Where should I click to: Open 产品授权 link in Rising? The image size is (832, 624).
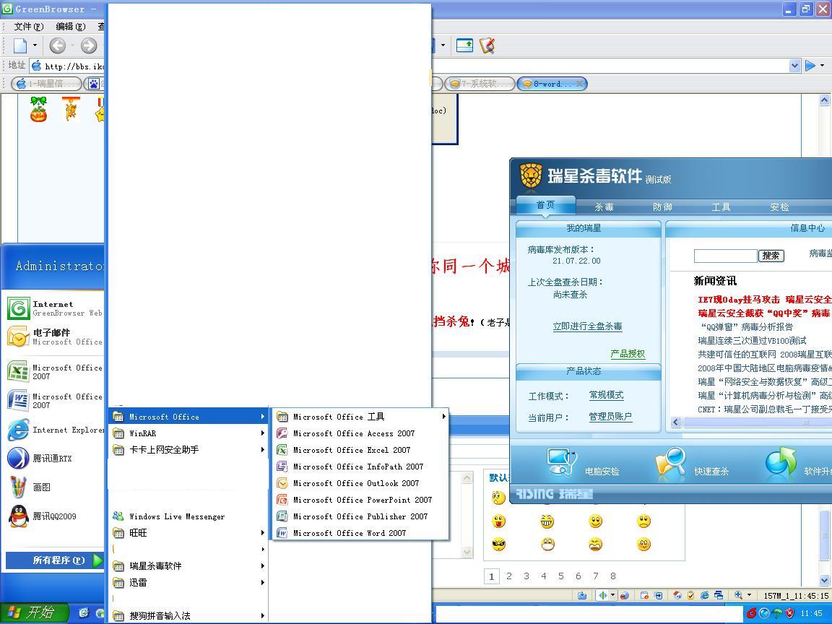pos(628,354)
